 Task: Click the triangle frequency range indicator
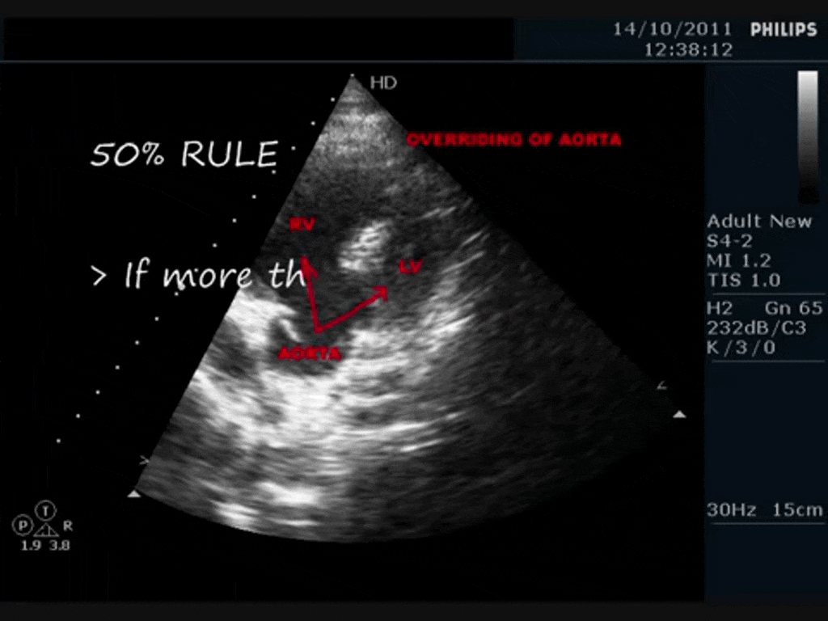49,530
